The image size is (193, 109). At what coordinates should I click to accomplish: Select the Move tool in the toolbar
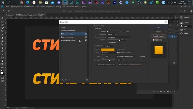coord(2,18)
